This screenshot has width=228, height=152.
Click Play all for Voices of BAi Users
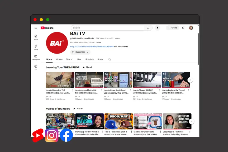click(x=78, y=109)
